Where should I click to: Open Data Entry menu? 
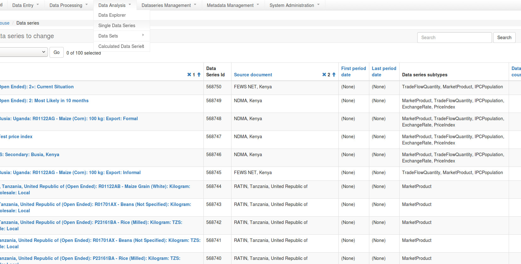(x=26, y=5)
